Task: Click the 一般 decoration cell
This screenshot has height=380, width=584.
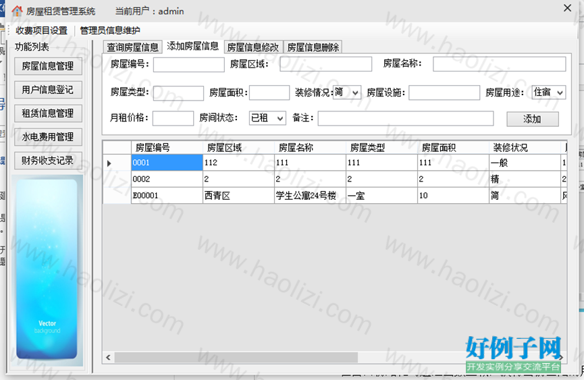Action: [x=525, y=163]
